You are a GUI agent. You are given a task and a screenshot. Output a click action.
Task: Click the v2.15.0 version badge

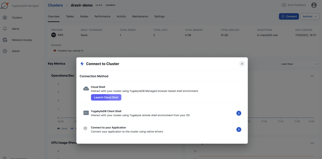(x=99, y=5)
